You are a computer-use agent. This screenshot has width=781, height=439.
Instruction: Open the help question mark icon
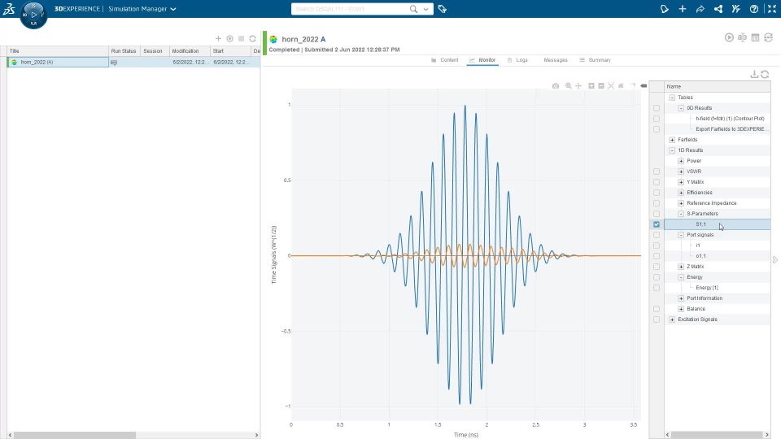point(754,9)
